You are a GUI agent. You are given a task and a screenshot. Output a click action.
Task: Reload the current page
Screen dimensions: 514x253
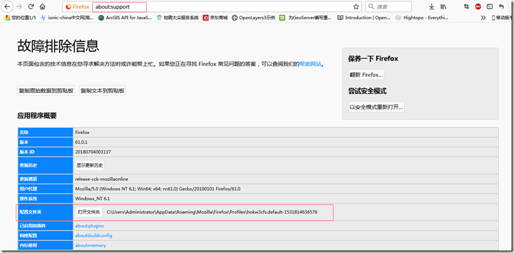(31, 6)
